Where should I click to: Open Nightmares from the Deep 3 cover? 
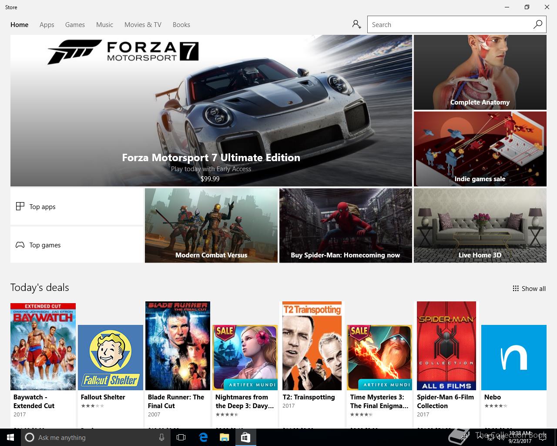click(245, 358)
